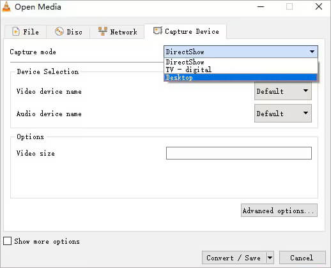331x268 pixels.
Task: Choose TV - digital capture mode
Action: point(241,70)
